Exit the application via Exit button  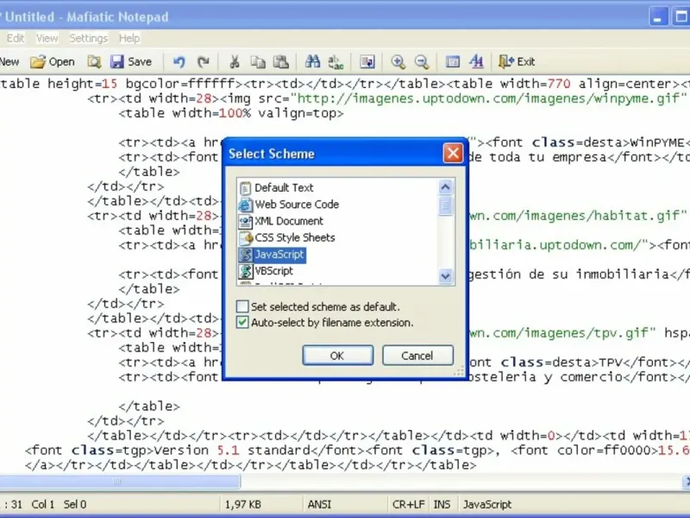click(517, 61)
